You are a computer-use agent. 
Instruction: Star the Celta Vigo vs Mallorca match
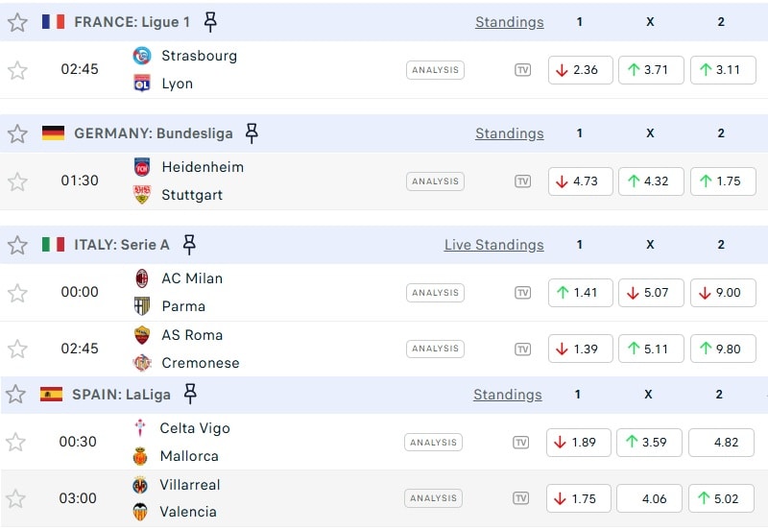click(15, 443)
